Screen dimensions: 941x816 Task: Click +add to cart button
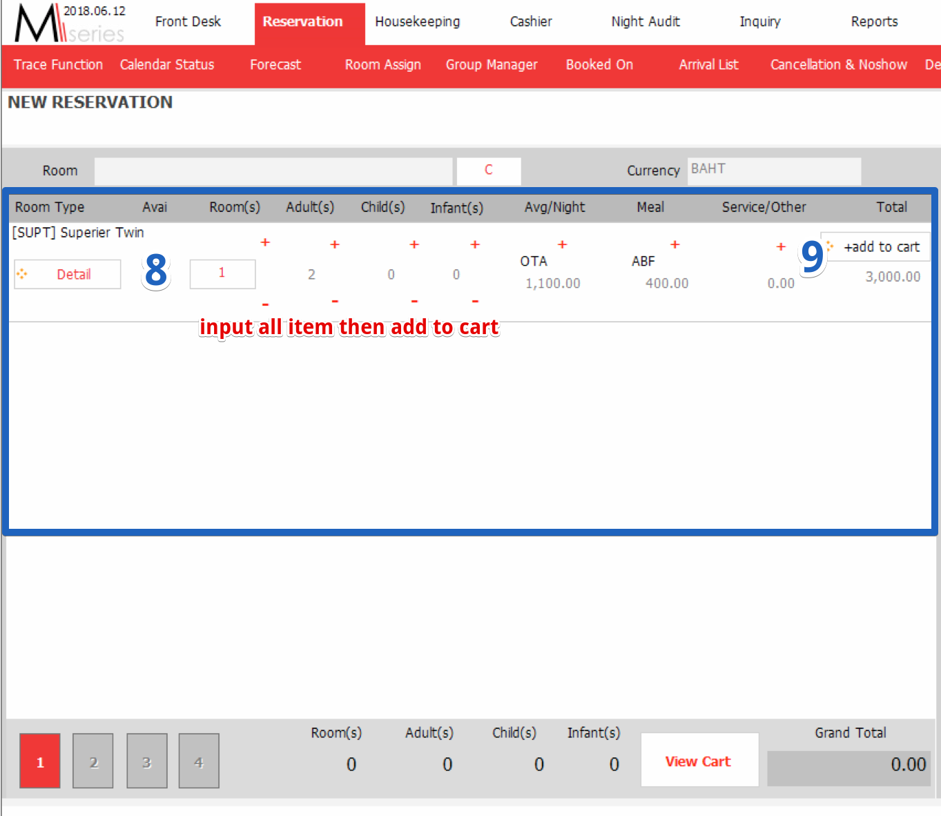875,246
